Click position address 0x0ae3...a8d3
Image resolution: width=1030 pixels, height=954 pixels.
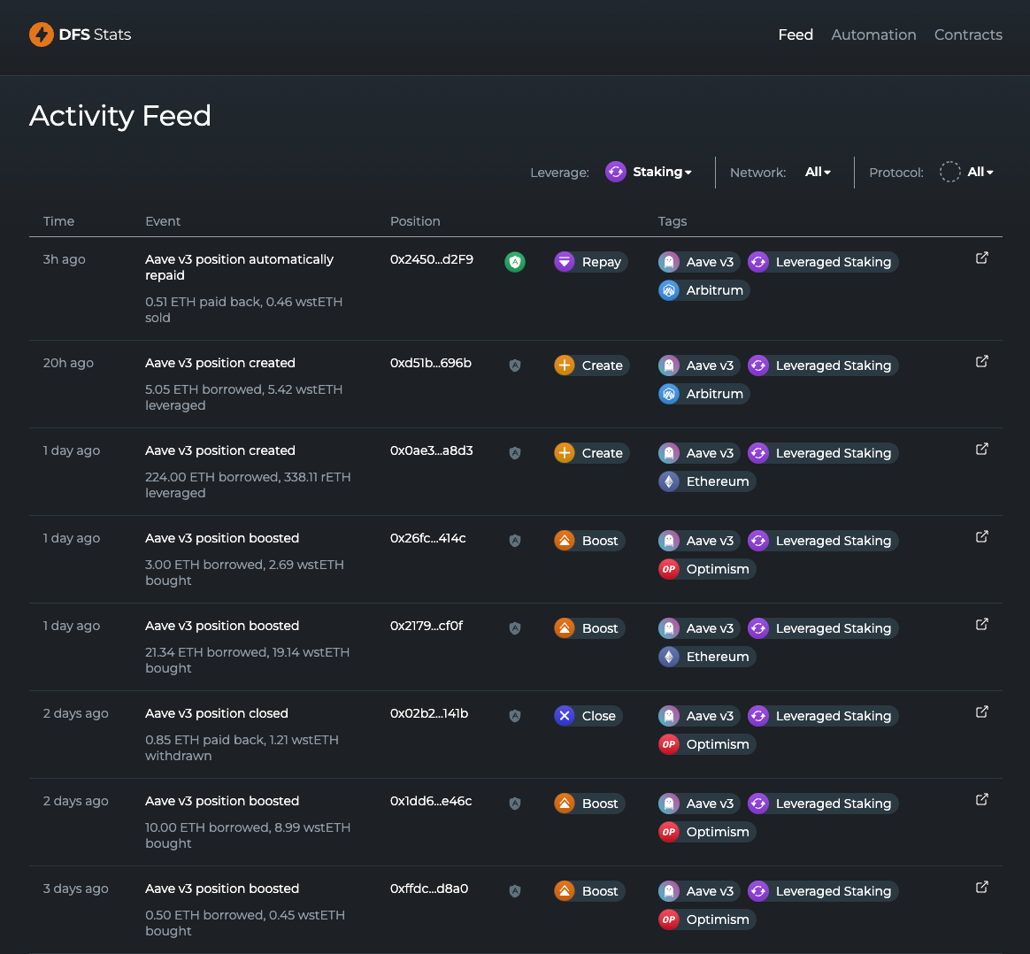[432, 450]
